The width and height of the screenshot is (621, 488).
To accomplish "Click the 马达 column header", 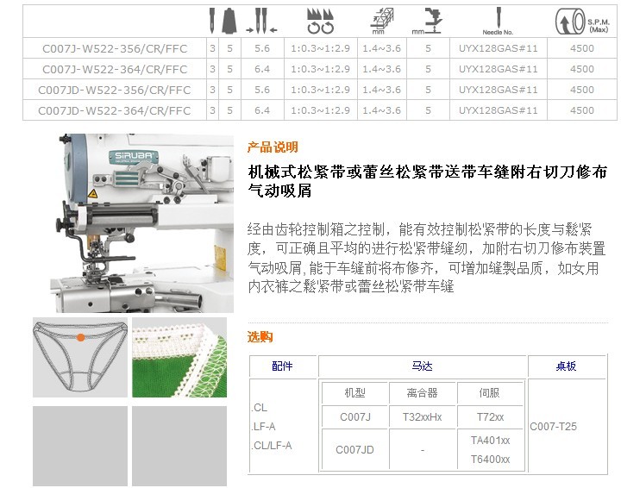I will pos(422,366).
